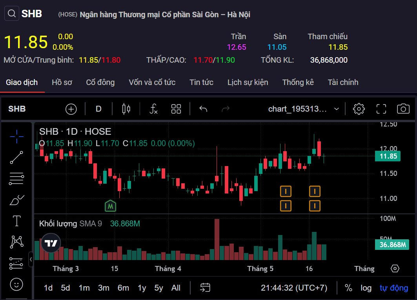Click the 21:44:32 (UTC+7) timezone button

(x=294, y=288)
